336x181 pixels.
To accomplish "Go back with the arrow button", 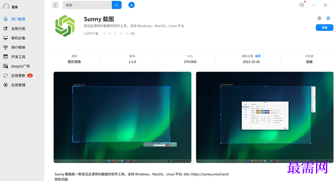I will click(x=55, y=5).
